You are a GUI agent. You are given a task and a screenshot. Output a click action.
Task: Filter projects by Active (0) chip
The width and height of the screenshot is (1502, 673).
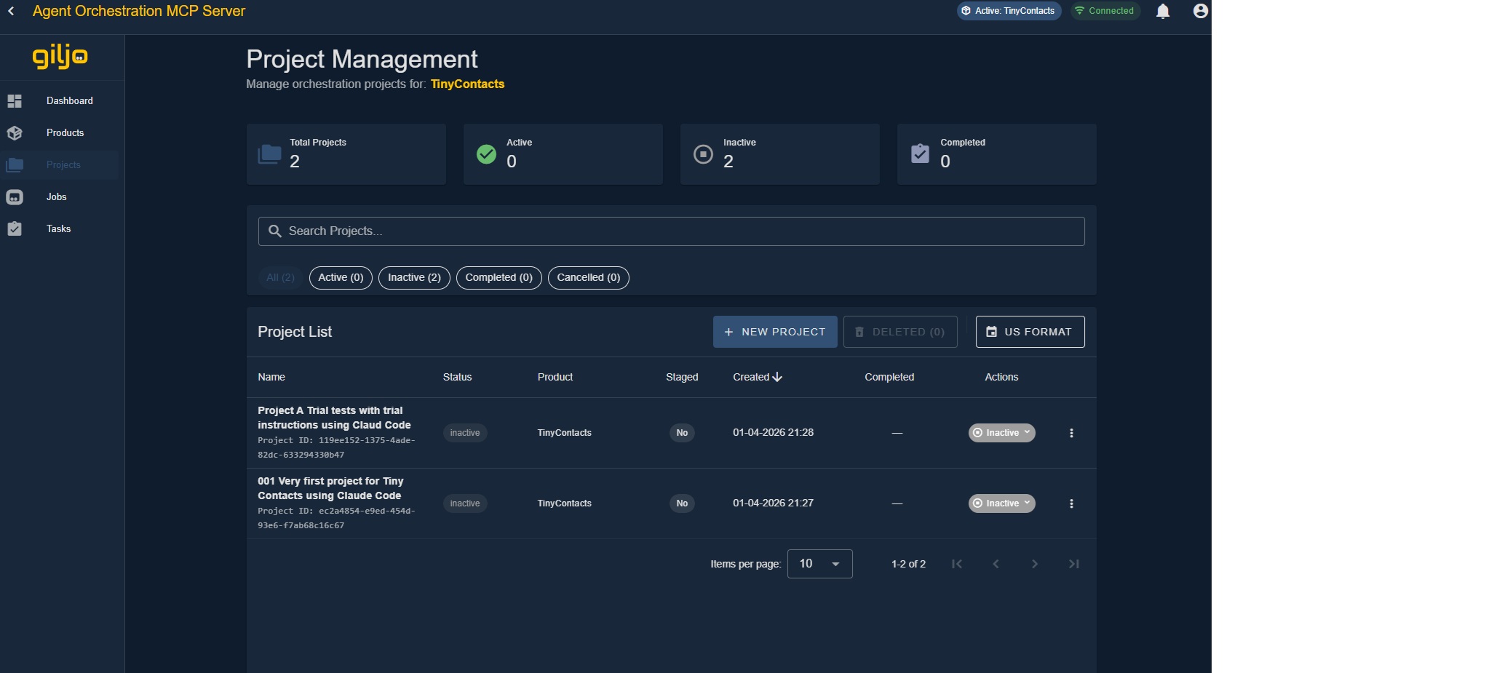coord(341,278)
